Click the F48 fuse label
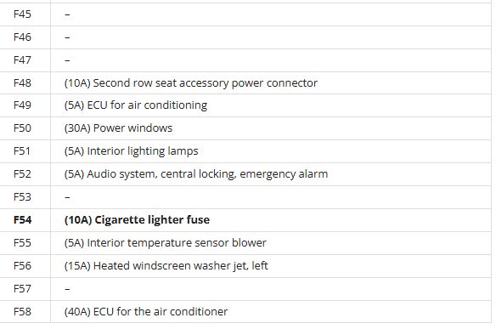 pos(22,83)
